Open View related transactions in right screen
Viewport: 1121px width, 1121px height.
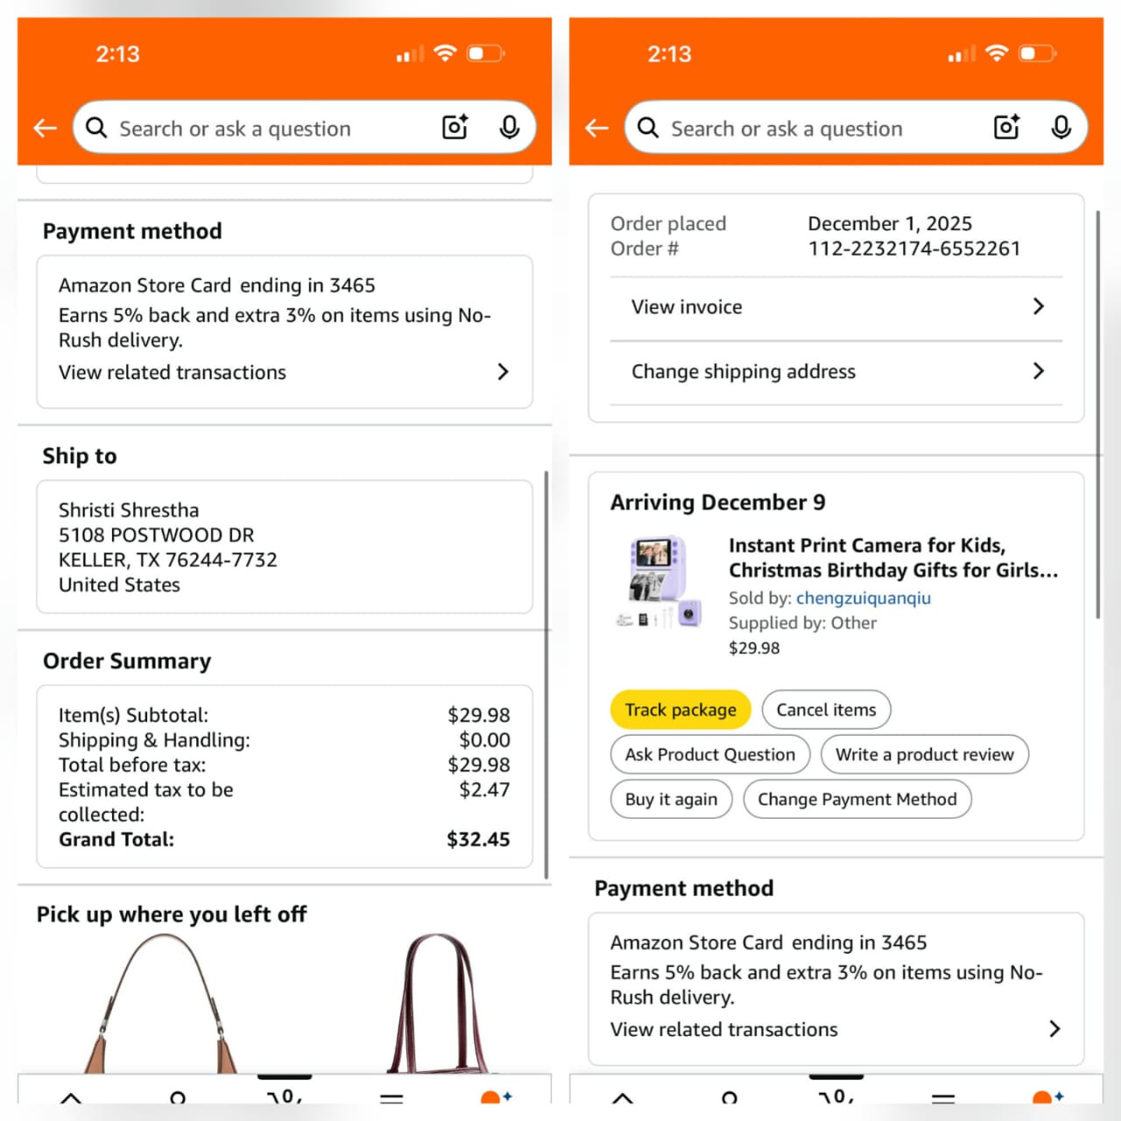click(835, 1029)
